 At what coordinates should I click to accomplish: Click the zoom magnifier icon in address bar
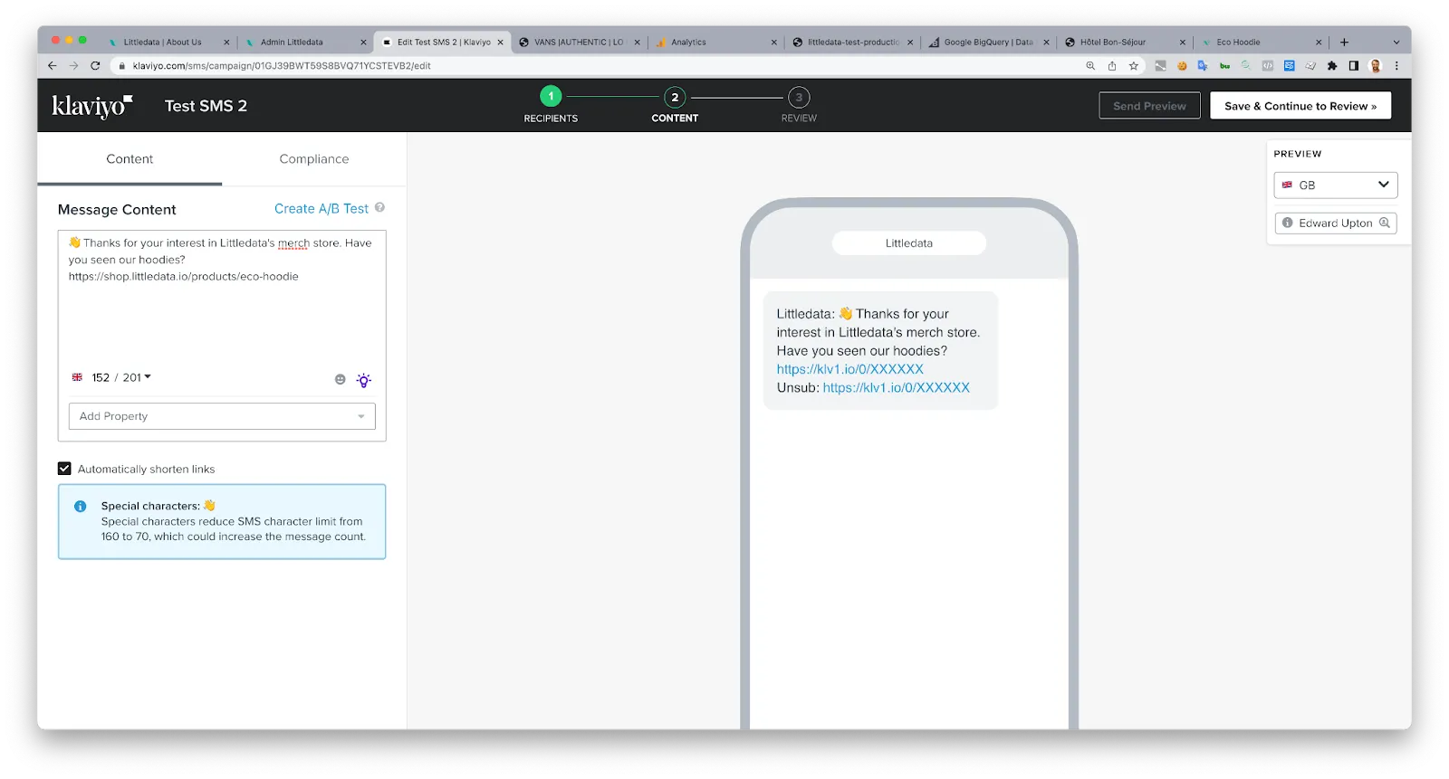pyautogui.click(x=1090, y=66)
